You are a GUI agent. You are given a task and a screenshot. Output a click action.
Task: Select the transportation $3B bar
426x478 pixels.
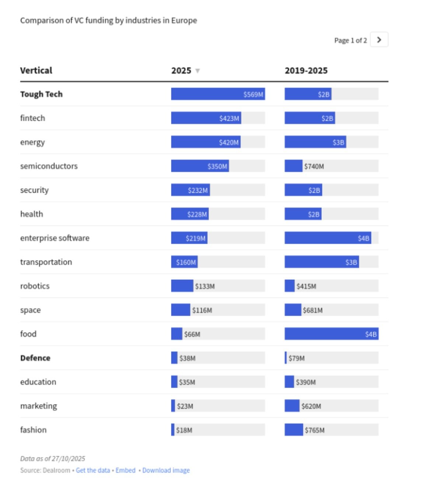pyautogui.click(x=321, y=262)
